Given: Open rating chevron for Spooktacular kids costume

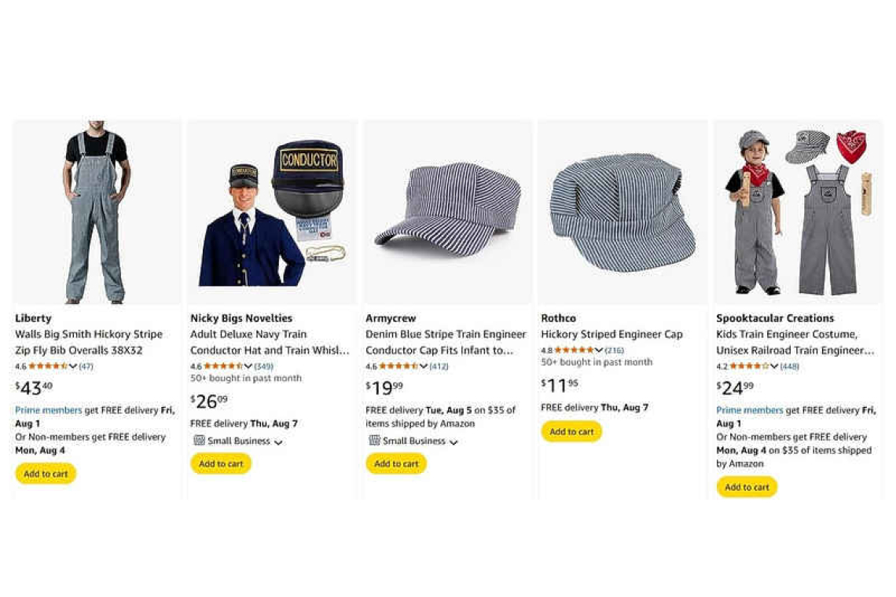Looking at the screenshot, I should tap(775, 366).
